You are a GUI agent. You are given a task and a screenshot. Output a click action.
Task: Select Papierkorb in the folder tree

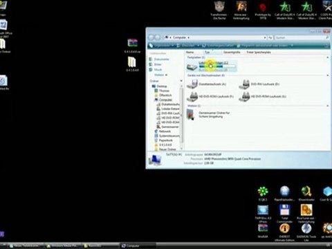click(x=164, y=140)
